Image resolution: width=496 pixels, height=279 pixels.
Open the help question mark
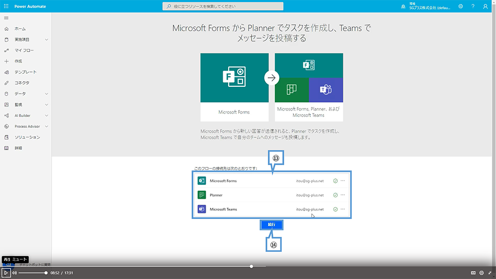tap(473, 6)
